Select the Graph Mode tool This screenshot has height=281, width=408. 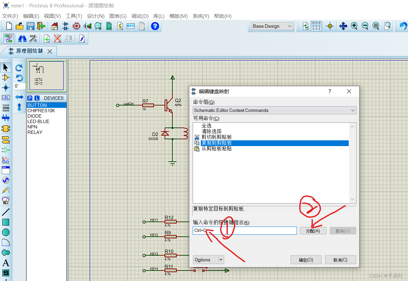pos(6,160)
